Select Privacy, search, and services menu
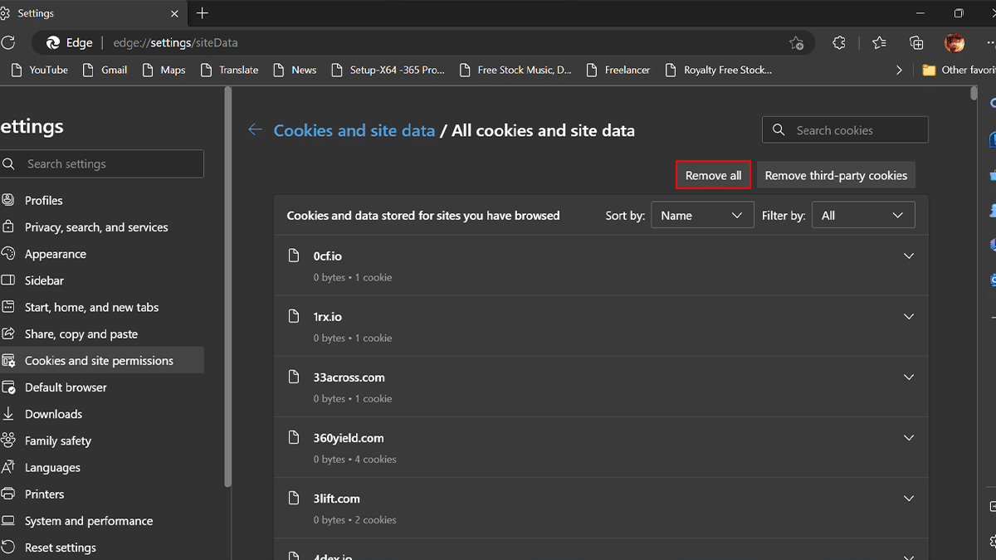 point(96,227)
